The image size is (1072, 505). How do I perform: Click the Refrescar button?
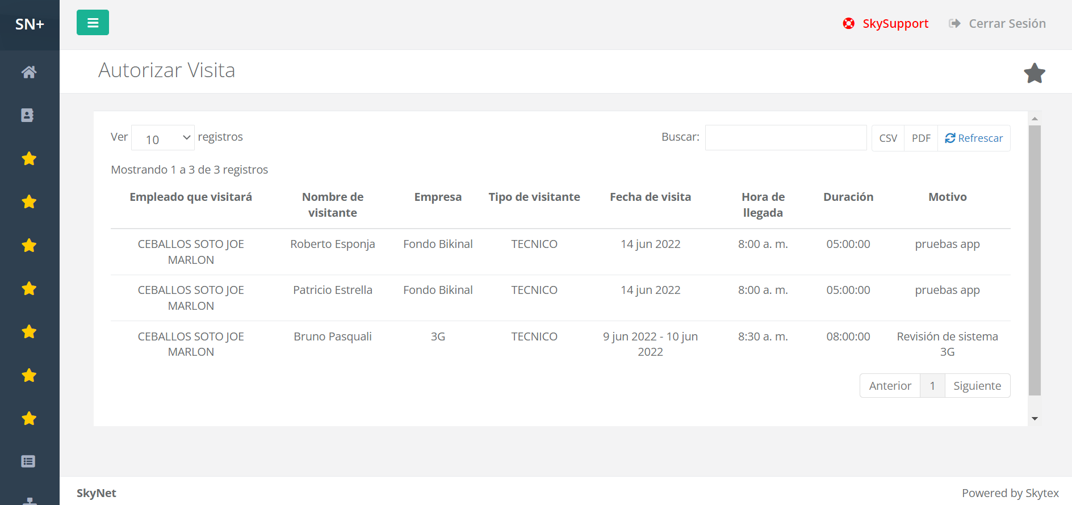tap(974, 138)
